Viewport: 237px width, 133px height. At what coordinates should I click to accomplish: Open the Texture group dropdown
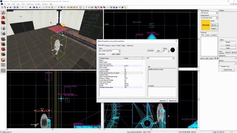(x=217, y=13)
